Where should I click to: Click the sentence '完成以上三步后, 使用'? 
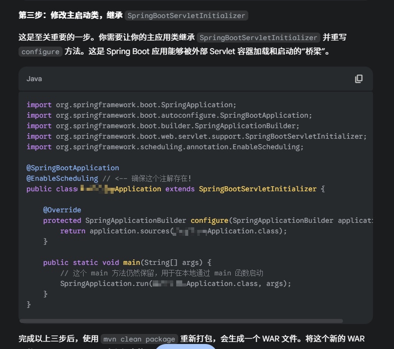tap(59, 338)
